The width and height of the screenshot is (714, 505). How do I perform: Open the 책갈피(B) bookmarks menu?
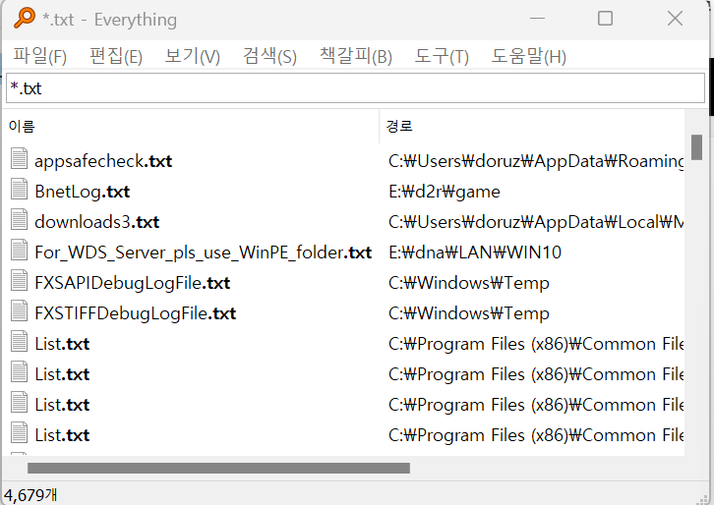(356, 56)
